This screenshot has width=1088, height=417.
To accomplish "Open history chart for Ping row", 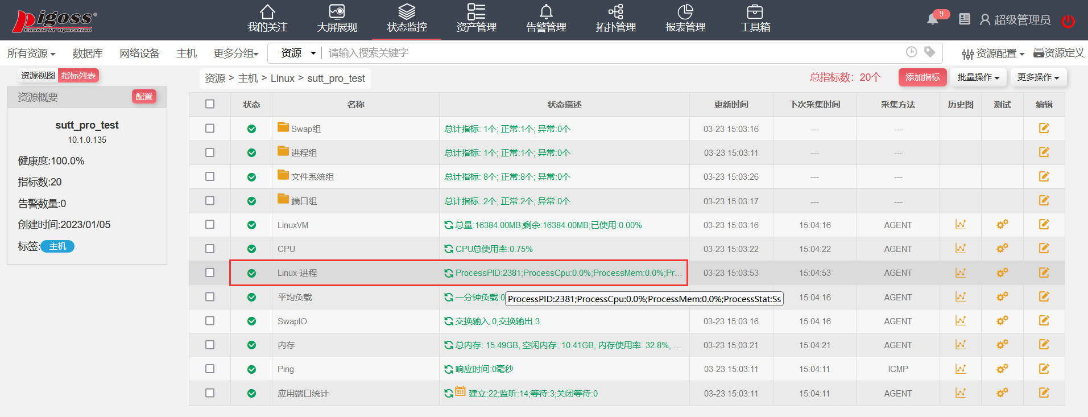I will point(961,369).
